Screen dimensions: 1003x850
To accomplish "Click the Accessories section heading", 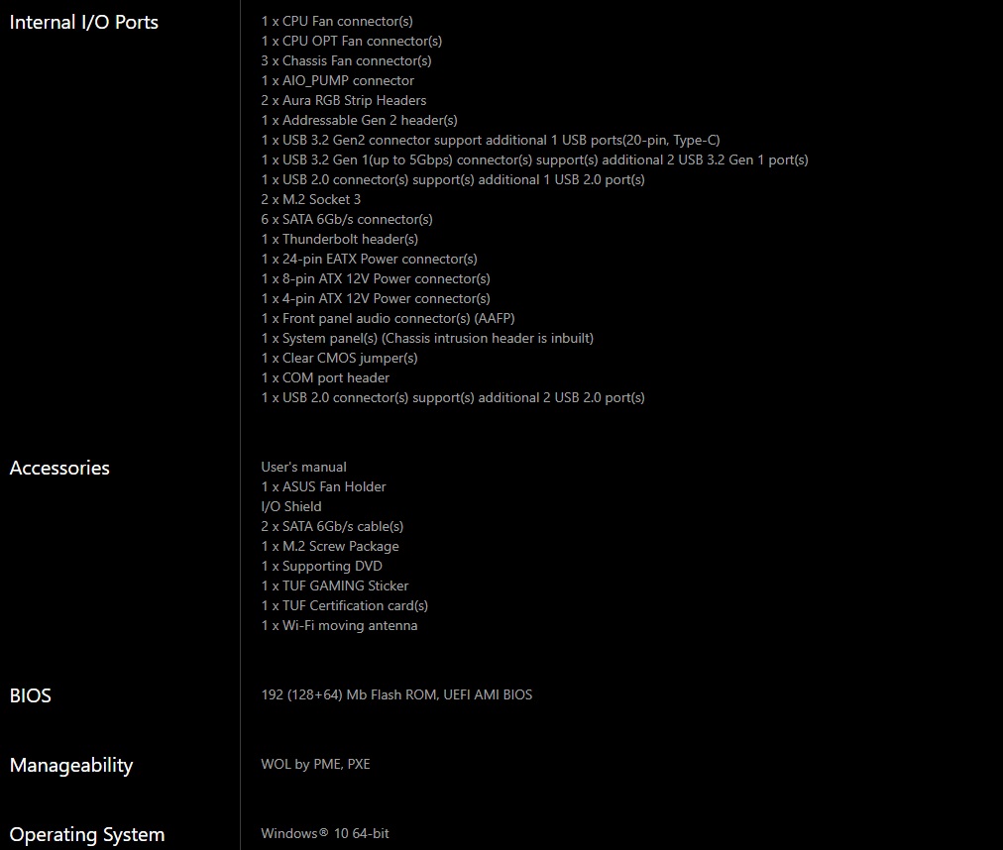I will [x=59, y=468].
